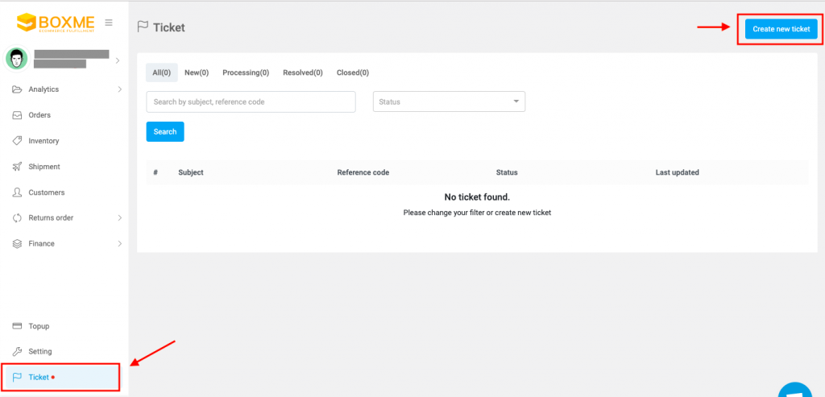Expand the Analytics submenu chevron
The width and height of the screenshot is (825, 397).
click(119, 89)
